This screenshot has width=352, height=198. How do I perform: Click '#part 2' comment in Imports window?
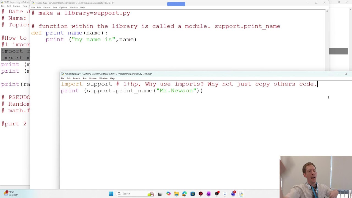coord(14,123)
